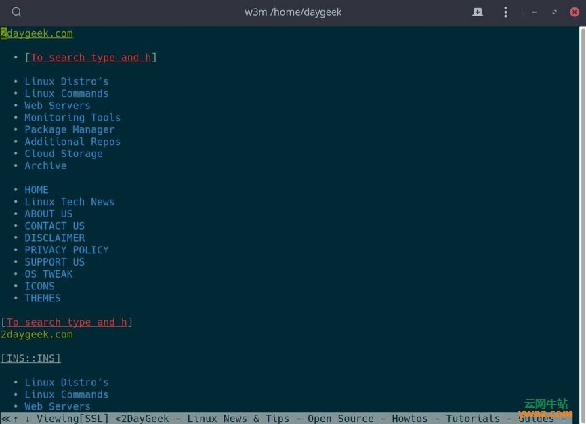
Task: Open Monitoring Tools link
Action: pyautogui.click(x=72, y=117)
